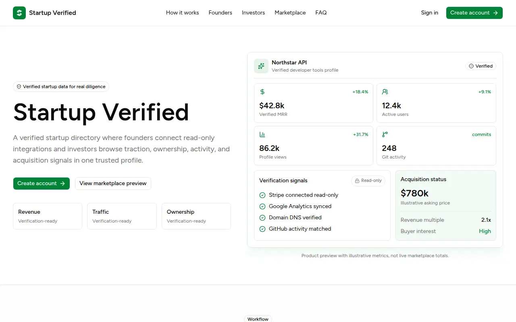Open the Investors nav link
This screenshot has width=516, height=322.
[x=253, y=13]
